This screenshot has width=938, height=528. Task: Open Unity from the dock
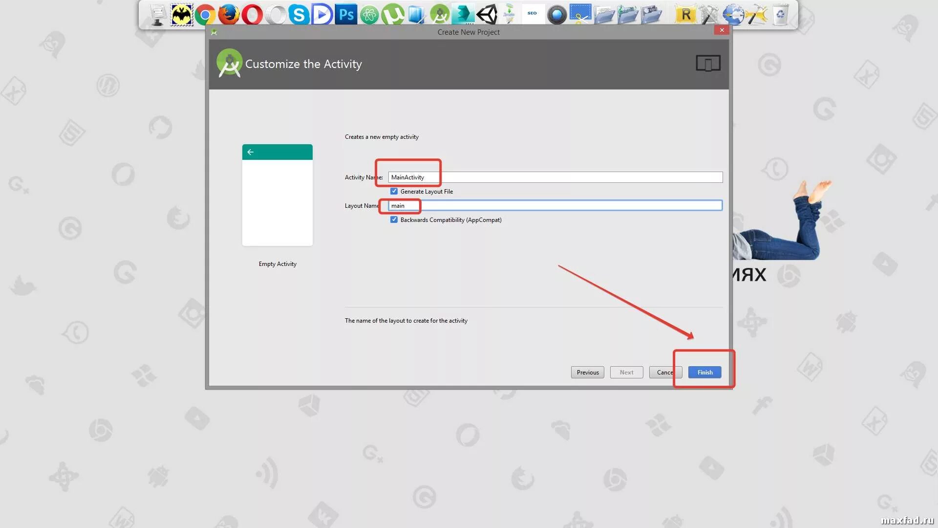pyautogui.click(x=487, y=15)
